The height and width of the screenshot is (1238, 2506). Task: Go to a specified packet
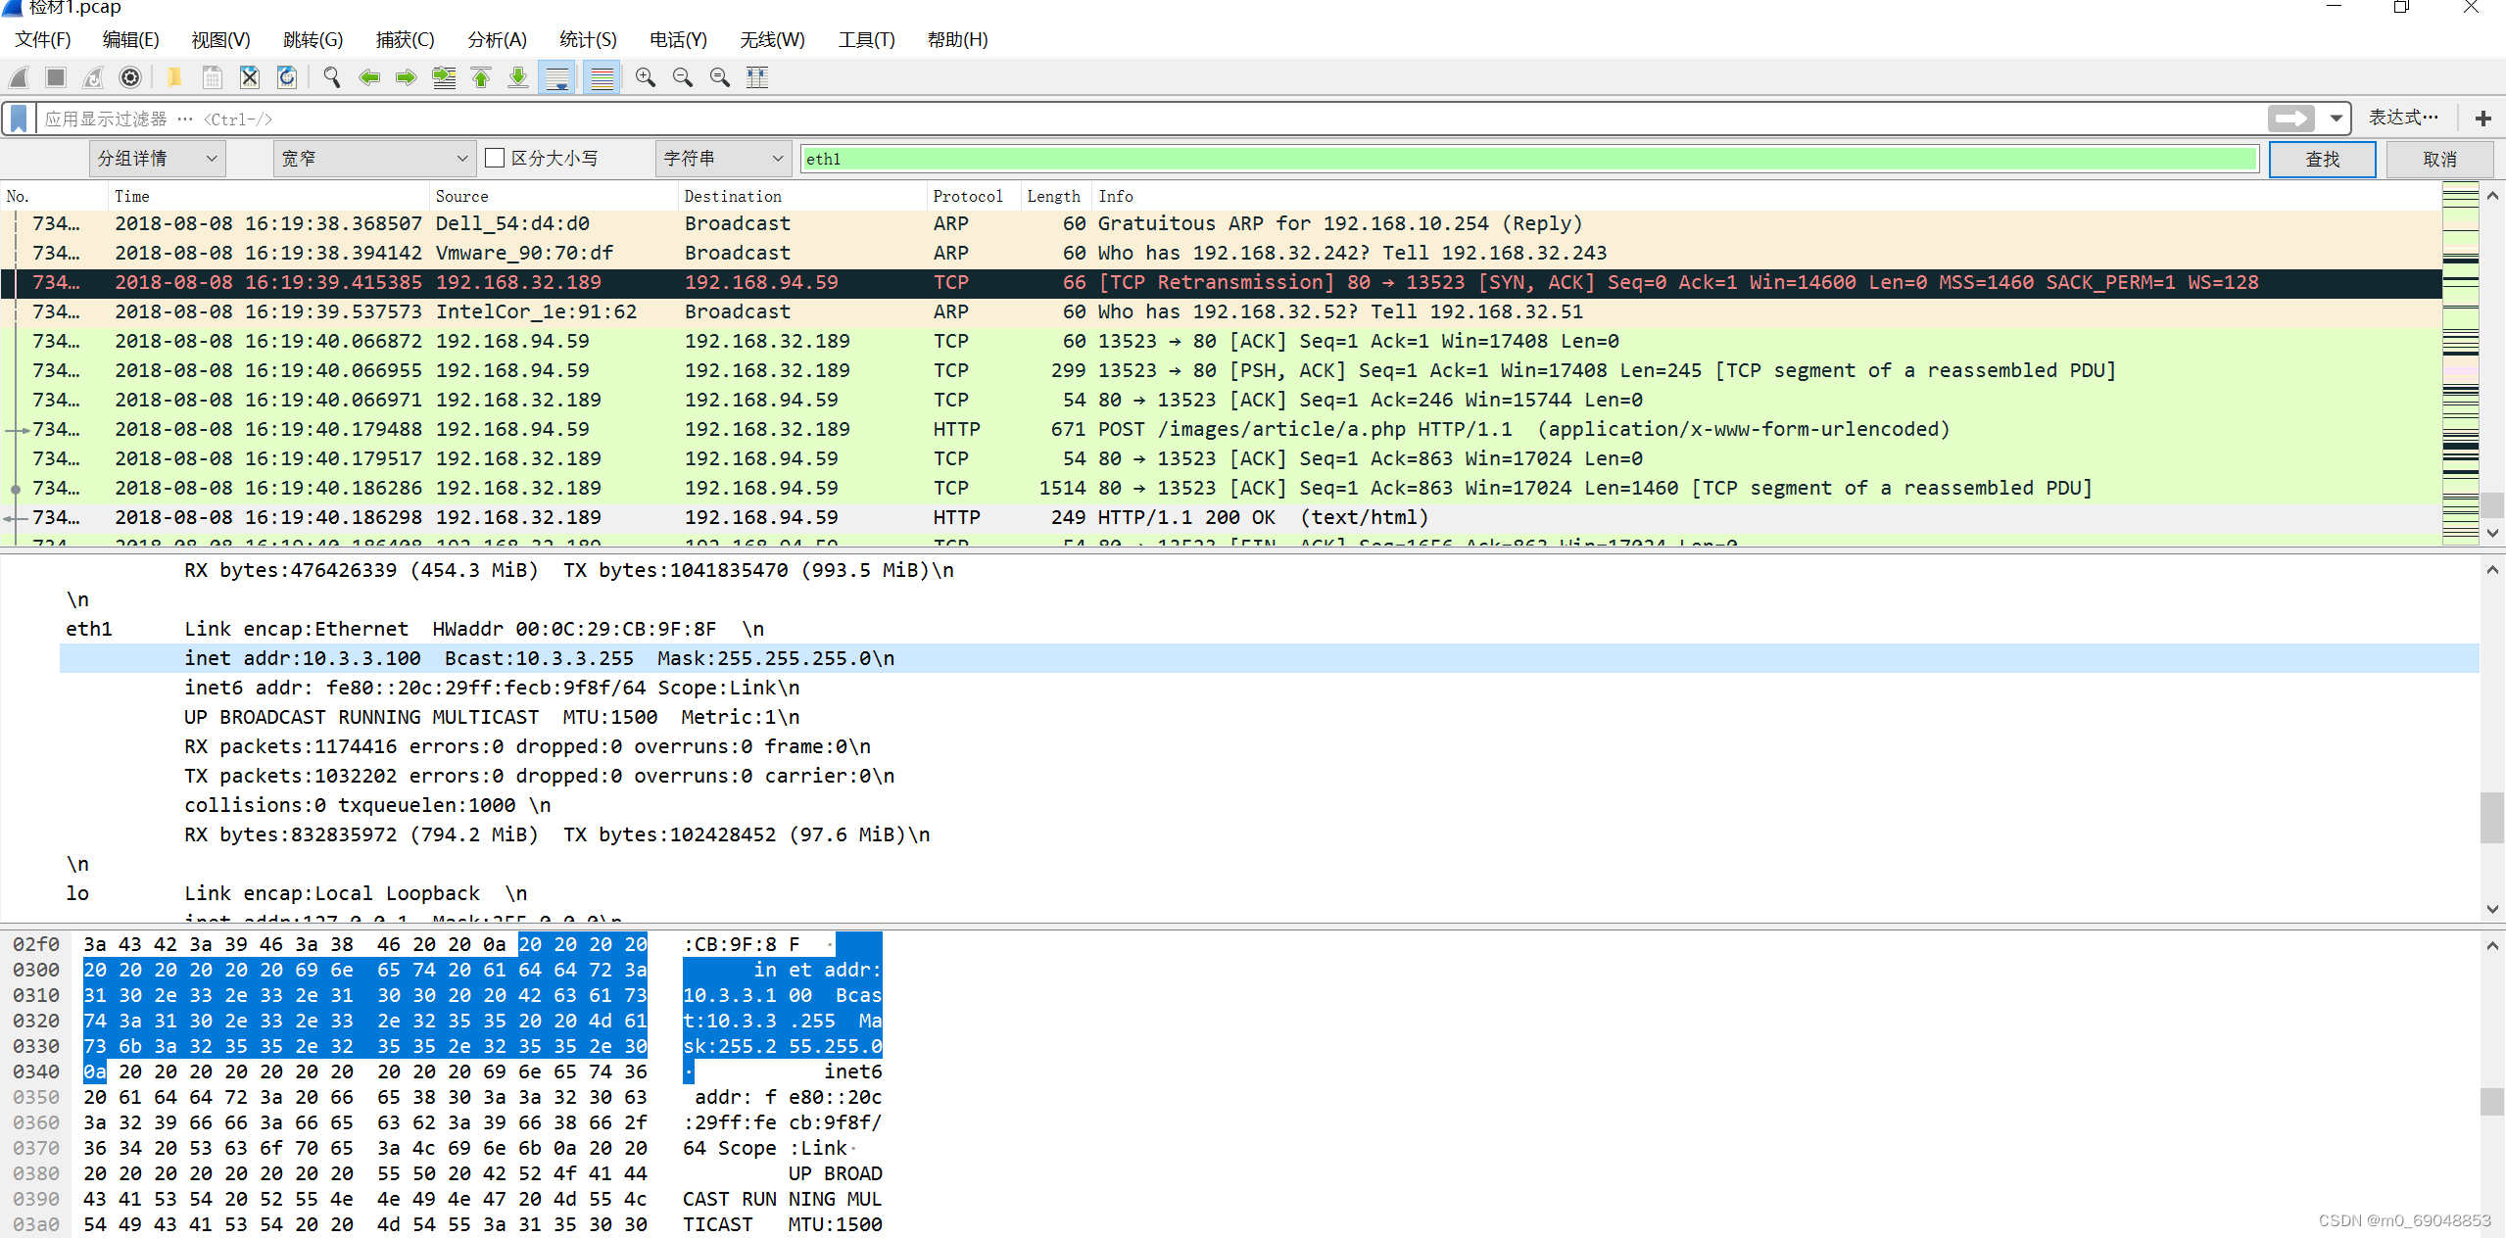point(444,77)
